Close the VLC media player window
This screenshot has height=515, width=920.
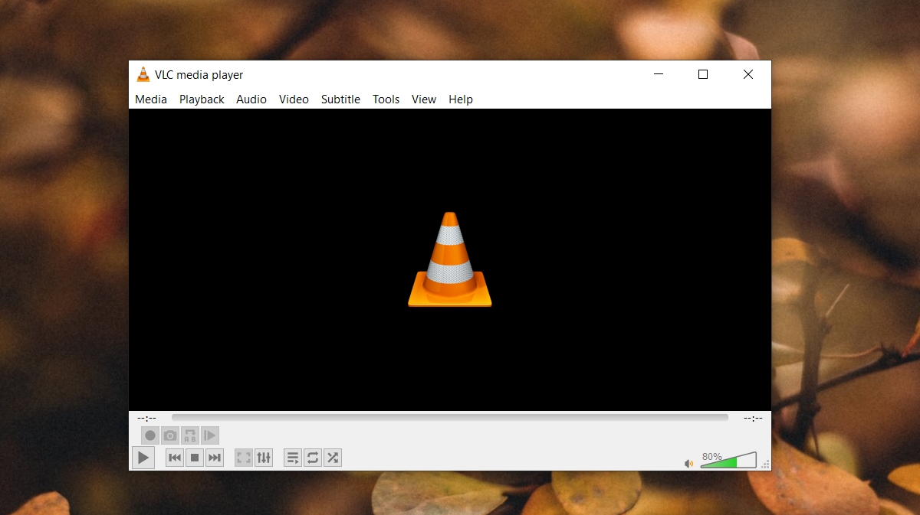click(x=748, y=74)
